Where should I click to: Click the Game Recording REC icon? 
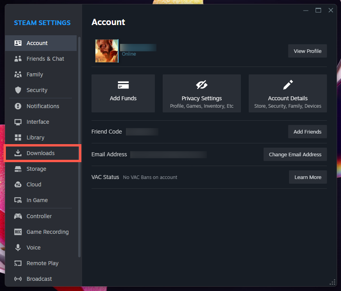pos(18,232)
